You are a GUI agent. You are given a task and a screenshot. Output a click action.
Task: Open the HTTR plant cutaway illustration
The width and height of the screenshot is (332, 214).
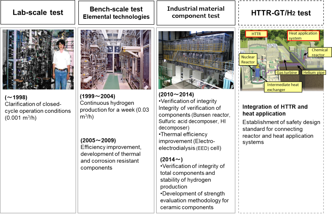pyautogui.click(x=282, y=60)
